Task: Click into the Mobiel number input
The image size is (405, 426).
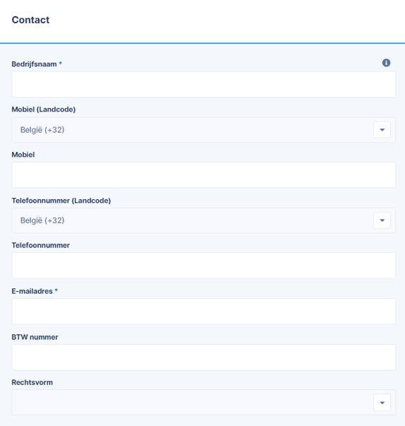Action: pos(203,175)
